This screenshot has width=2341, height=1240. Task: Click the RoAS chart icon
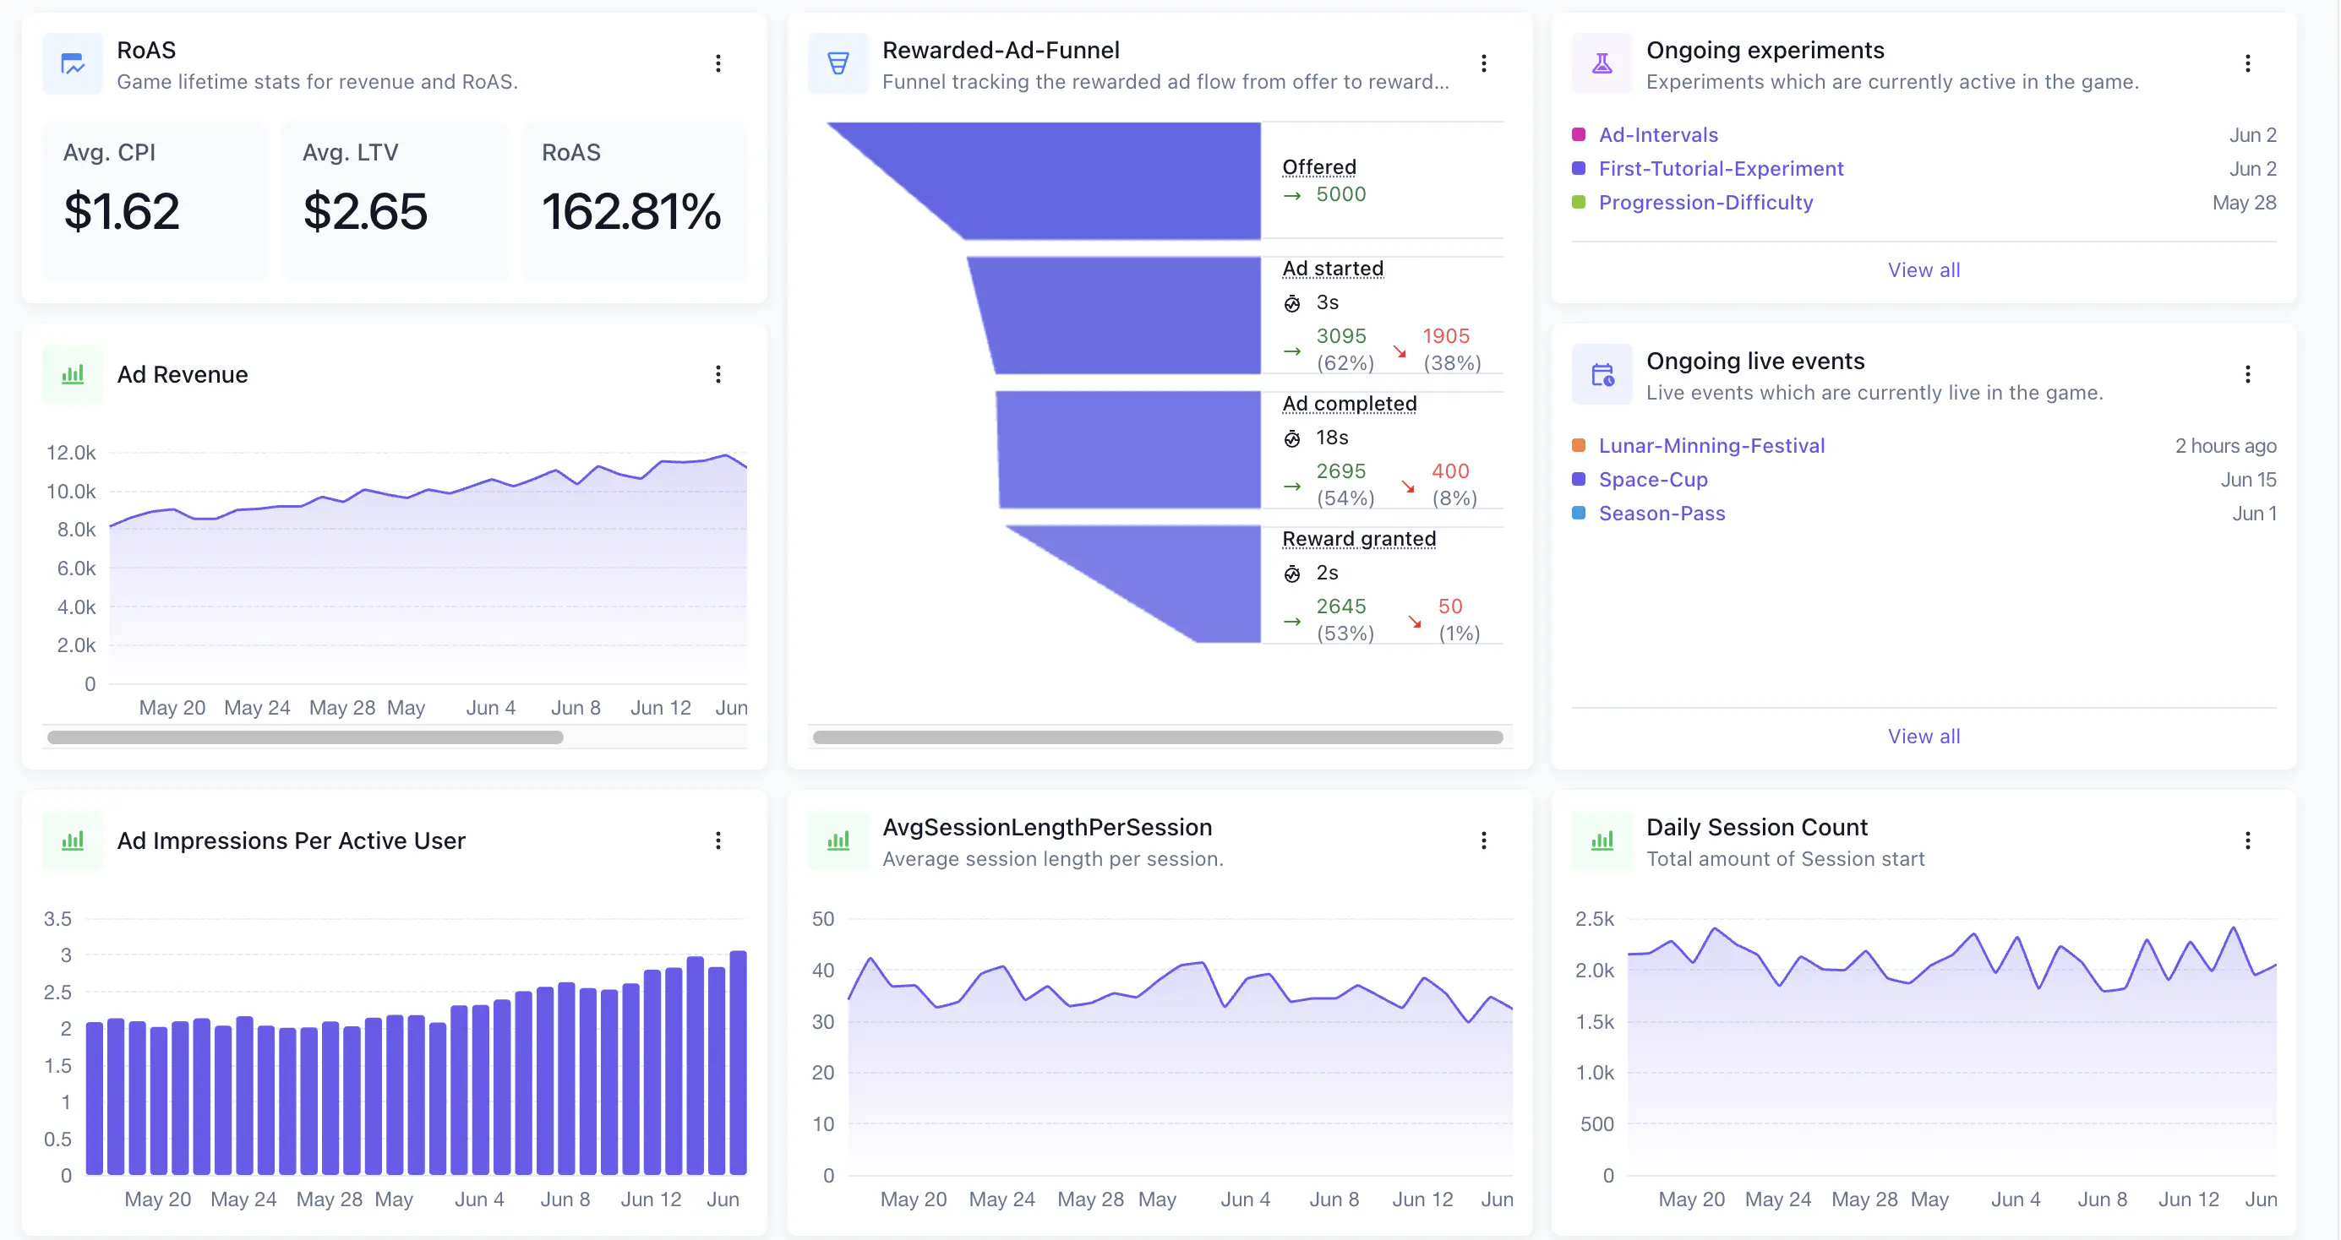[73, 63]
